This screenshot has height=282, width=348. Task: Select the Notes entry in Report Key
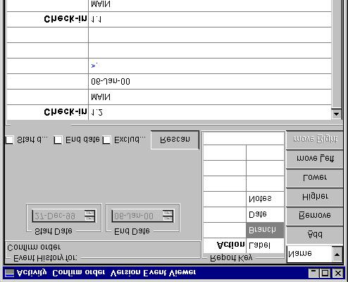point(265,199)
